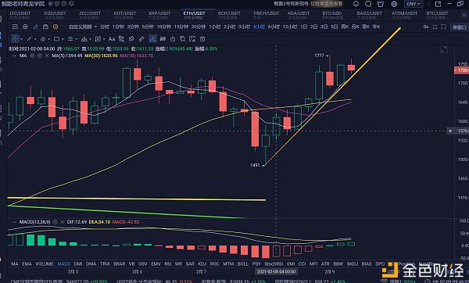Select the 1分钟 timeframe
This screenshot has height=283, width=469.
pyautogui.click(x=118, y=27)
